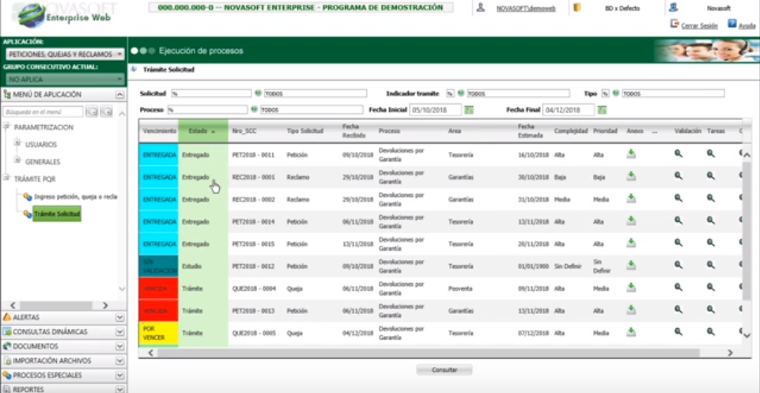Open the validation magnifier for REC2018 - 0001
This screenshot has height=393, width=760.
pyautogui.click(x=678, y=177)
